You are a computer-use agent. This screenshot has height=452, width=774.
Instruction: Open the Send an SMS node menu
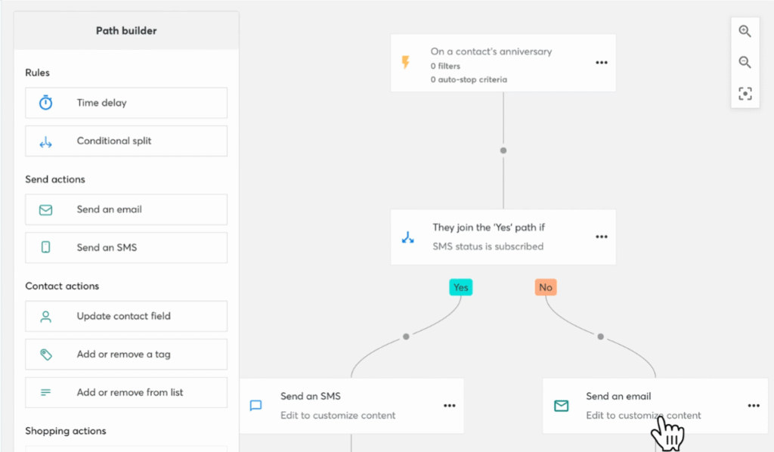click(x=449, y=405)
